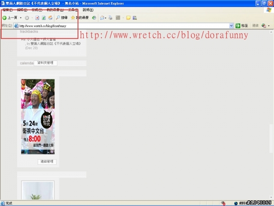Print the page with printer icon

[x=110, y=18]
